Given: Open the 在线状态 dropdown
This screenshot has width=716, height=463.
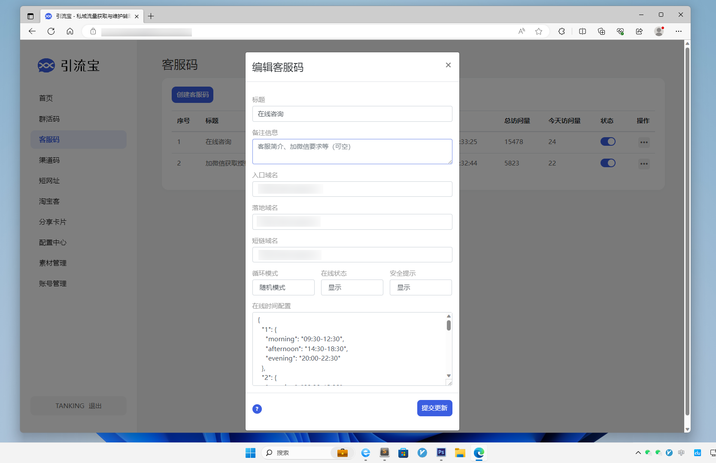Looking at the screenshot, I should coord(352,287).
